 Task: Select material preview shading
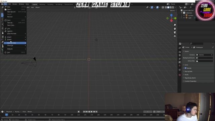click(x=171, y=7)
